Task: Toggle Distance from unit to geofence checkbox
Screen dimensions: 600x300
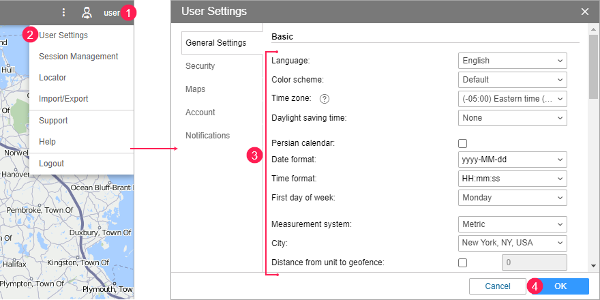Action: (x=463, y=262)
